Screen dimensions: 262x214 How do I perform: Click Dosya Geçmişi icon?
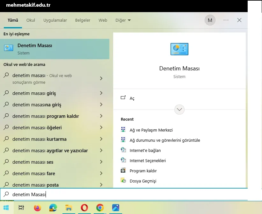(123, 181)
